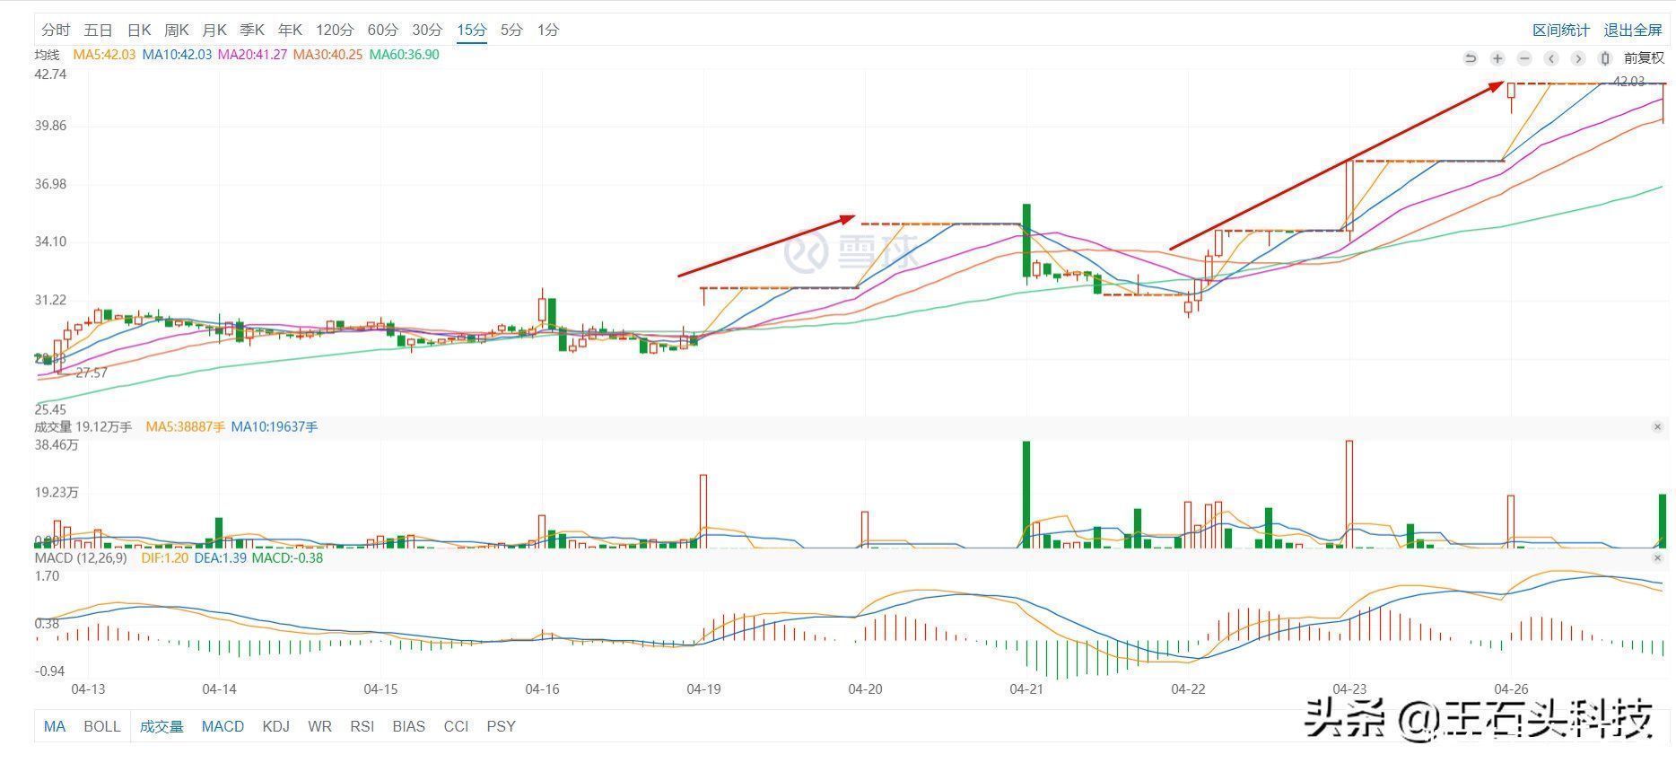Click the DEA:1.39 value
The image size is (1676, 763).
point(220,558)
